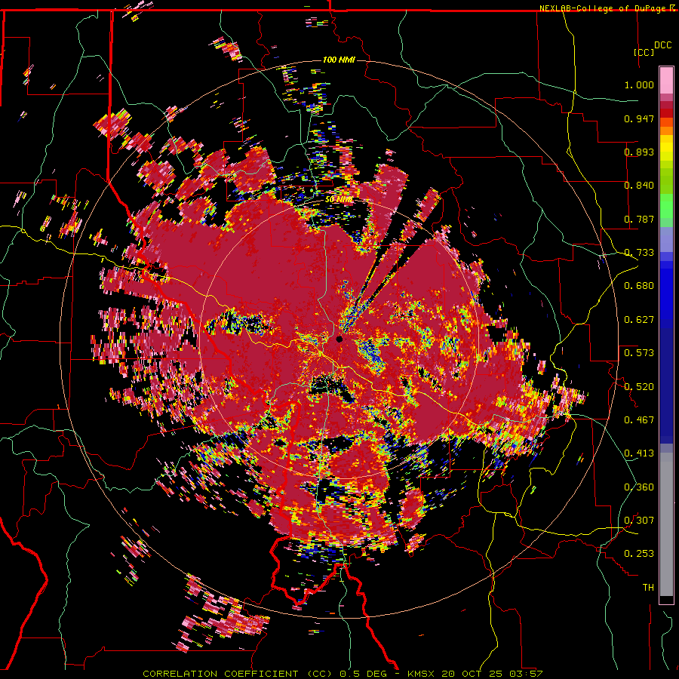This screenshot has width=679, height=679.
Task: Click the 'CORRELATION COEFFICIENT (CC)' footer title
Action: point(238,674)
